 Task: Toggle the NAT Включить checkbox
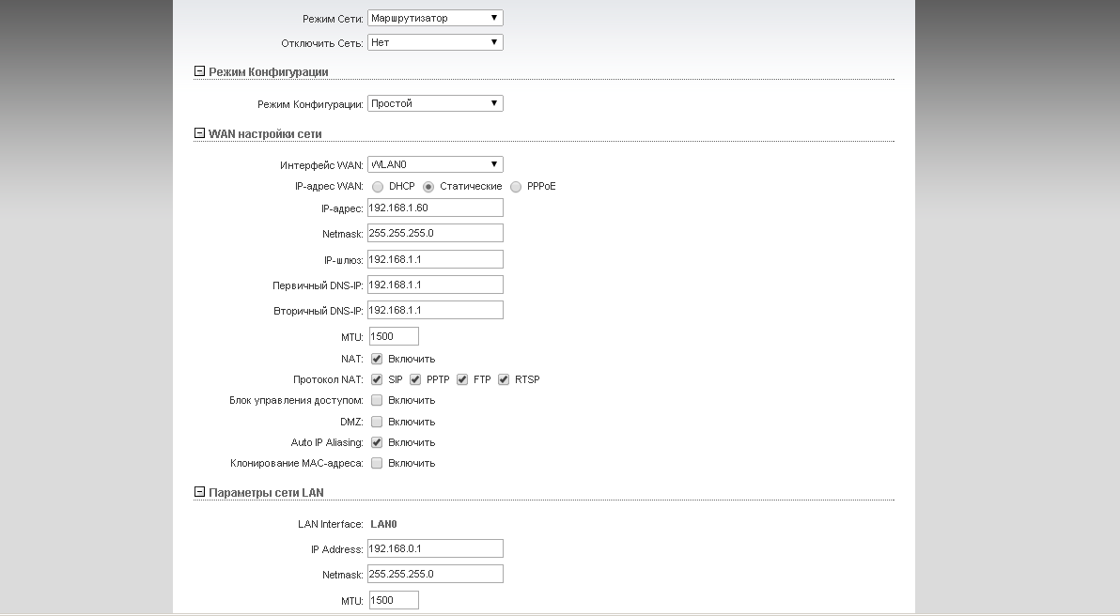click(377, 359)
